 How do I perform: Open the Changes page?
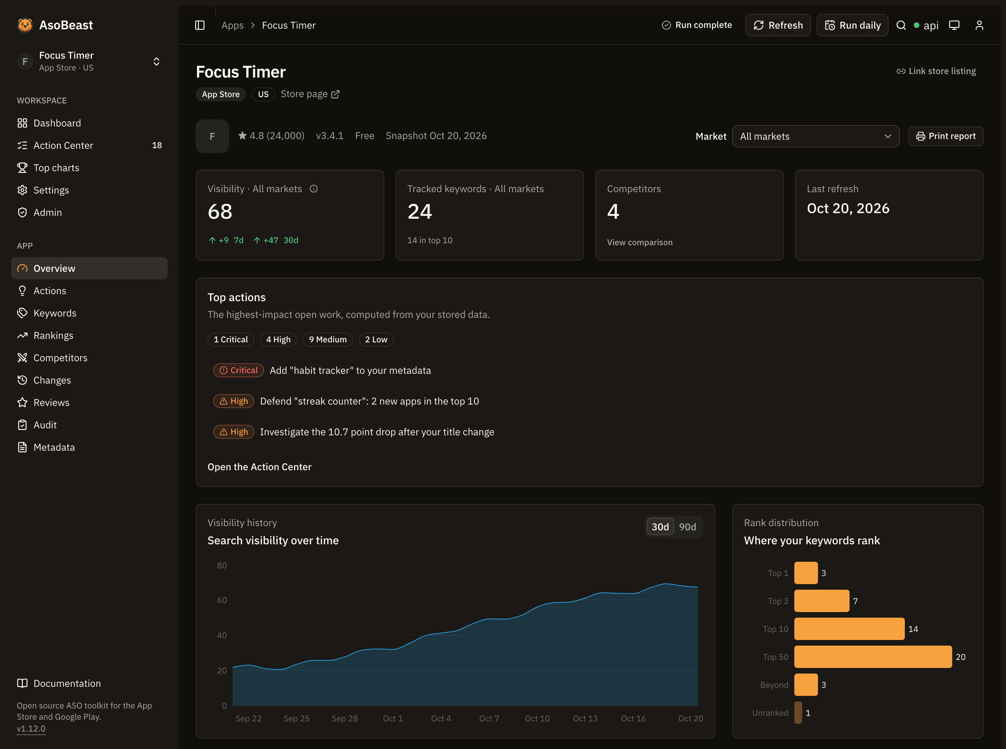[x=89, y=380]
